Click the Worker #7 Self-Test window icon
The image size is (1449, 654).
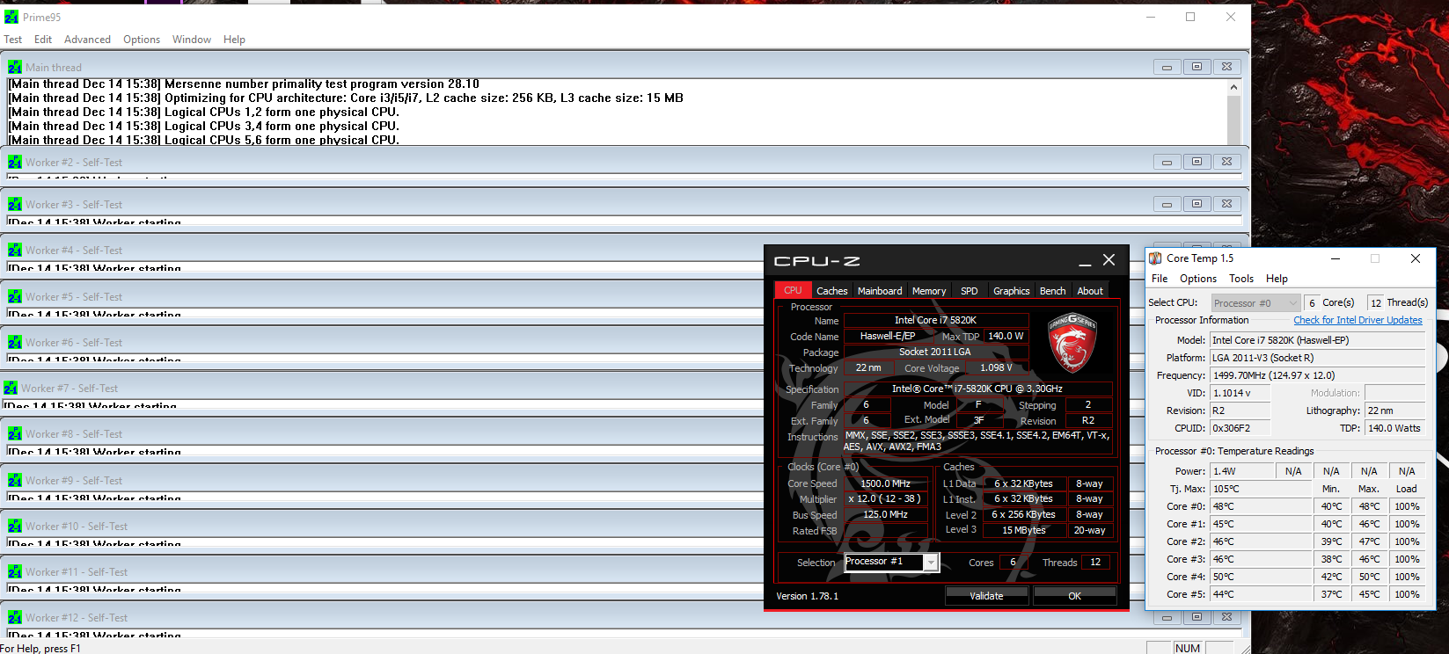pos(11,388)
